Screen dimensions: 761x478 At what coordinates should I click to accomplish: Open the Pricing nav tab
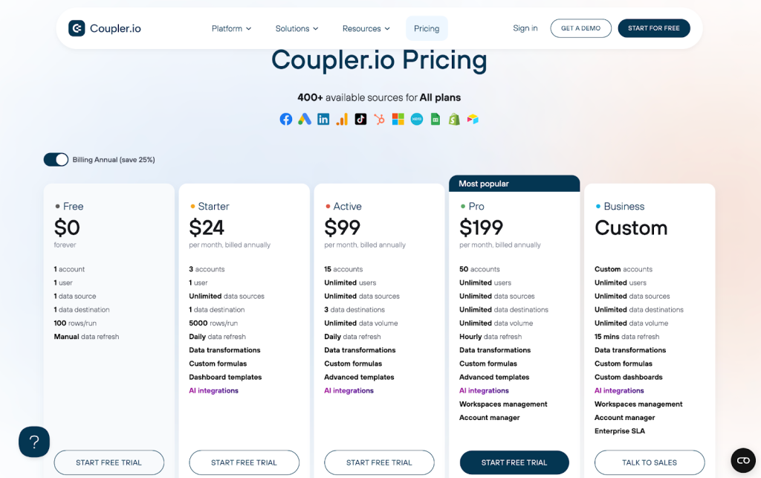point(427,28)
